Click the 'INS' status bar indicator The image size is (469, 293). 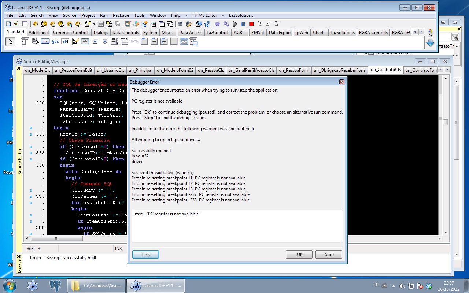click(118, 249)
